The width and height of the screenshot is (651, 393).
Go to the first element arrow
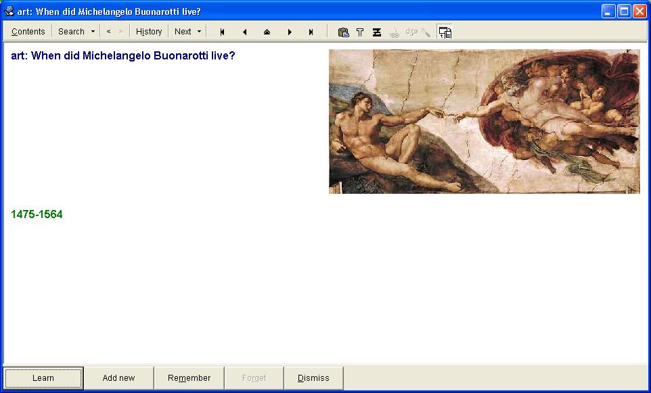coord(222,32)
